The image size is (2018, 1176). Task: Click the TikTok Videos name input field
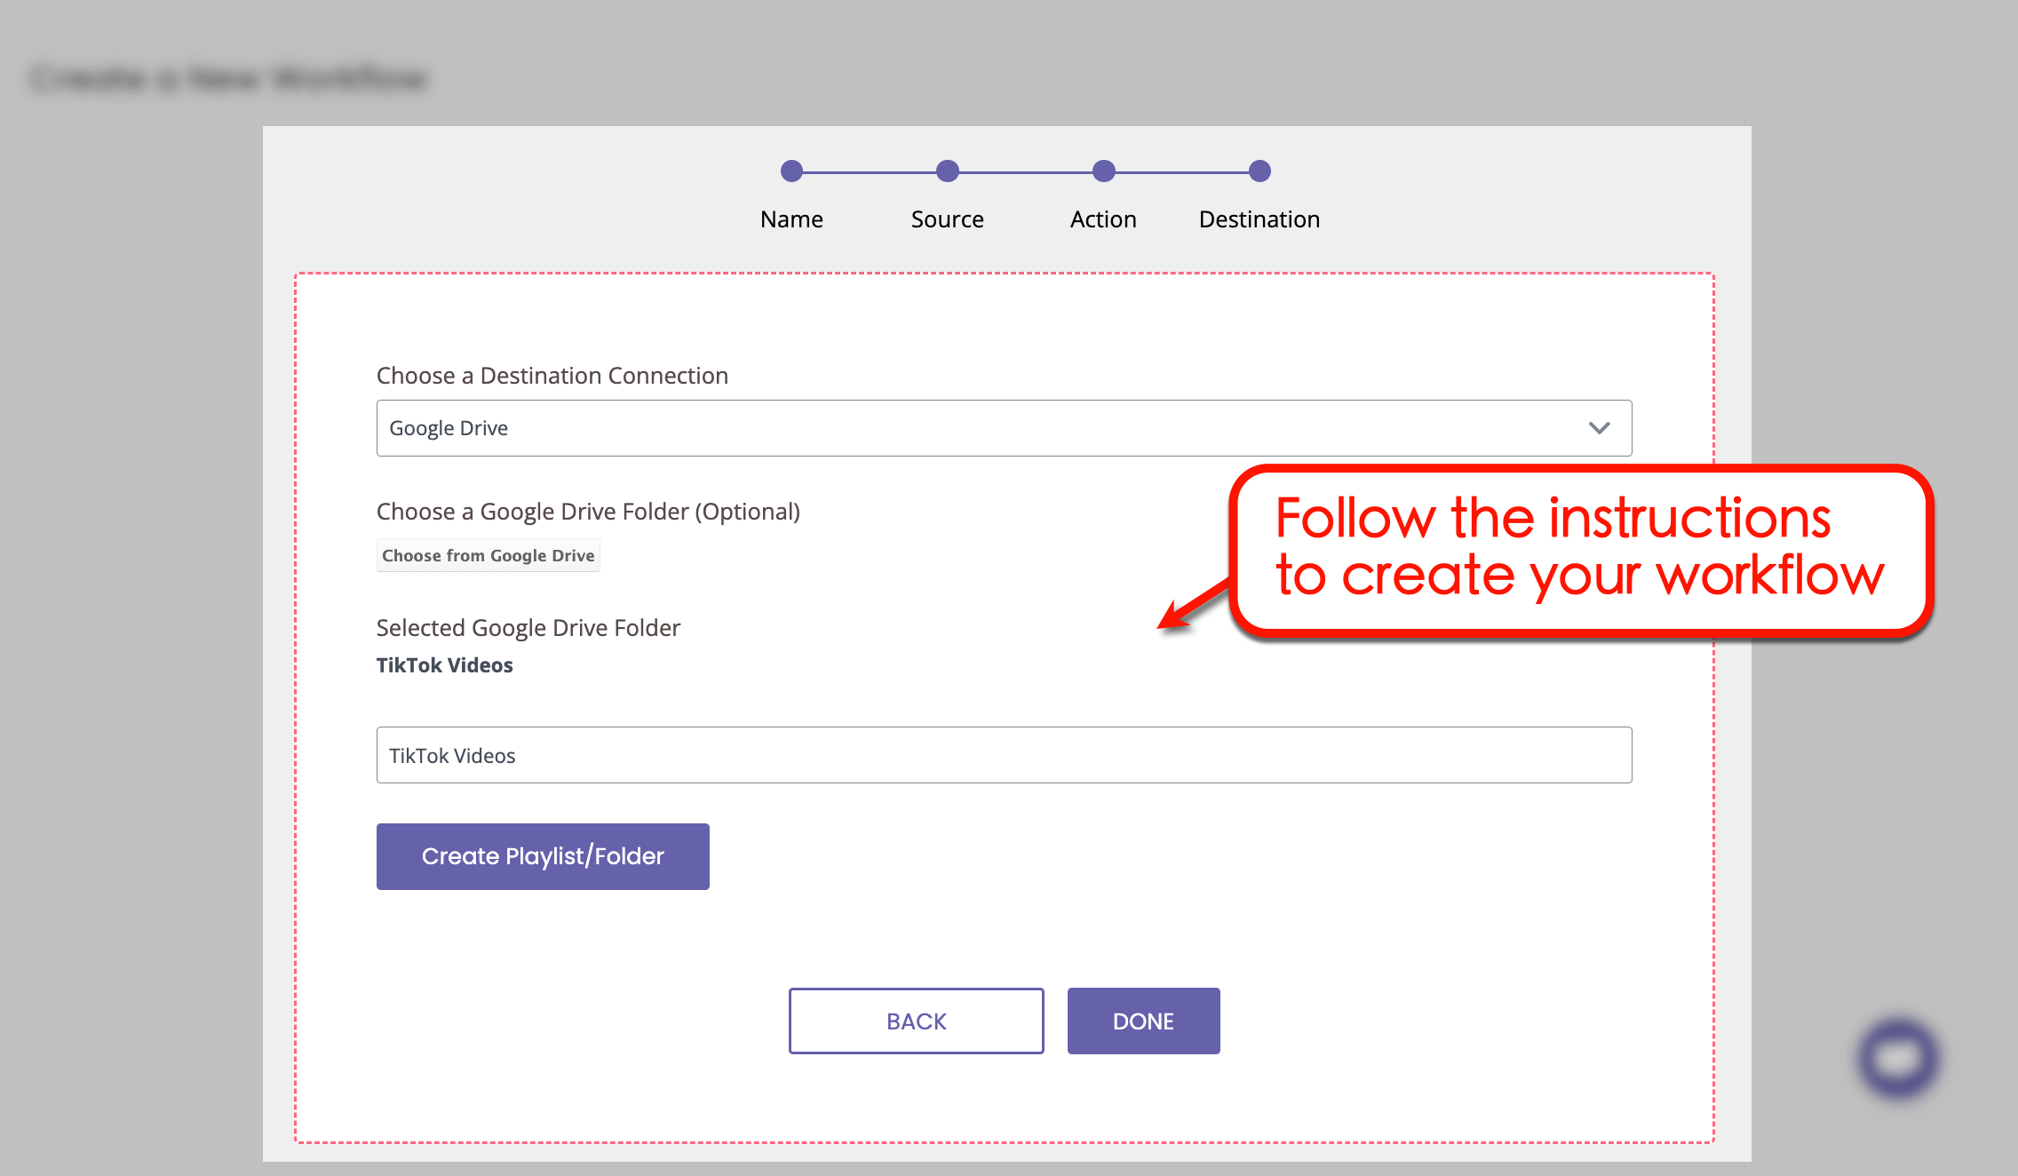pos(1004,755)
